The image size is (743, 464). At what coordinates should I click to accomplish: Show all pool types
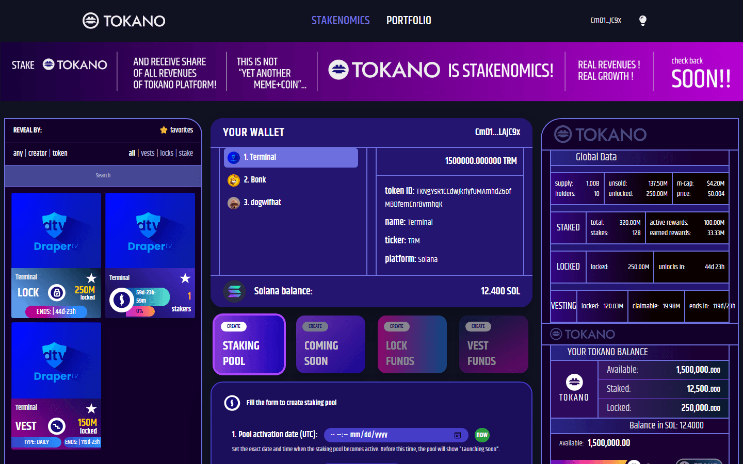coord(132,153)
